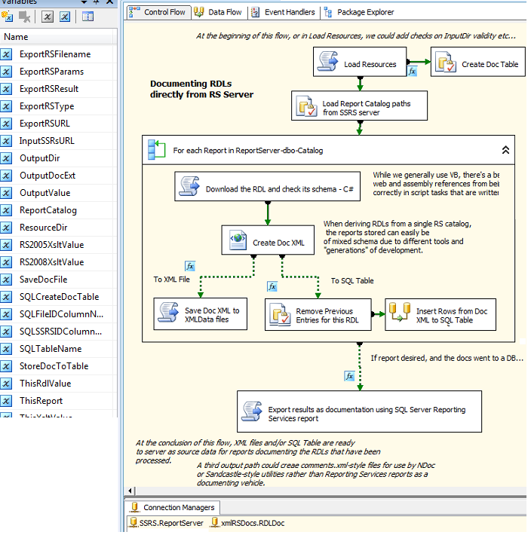Click the SSRS.ReportServer connection manager
531x535 pixels.
click(x=167, y=523)
